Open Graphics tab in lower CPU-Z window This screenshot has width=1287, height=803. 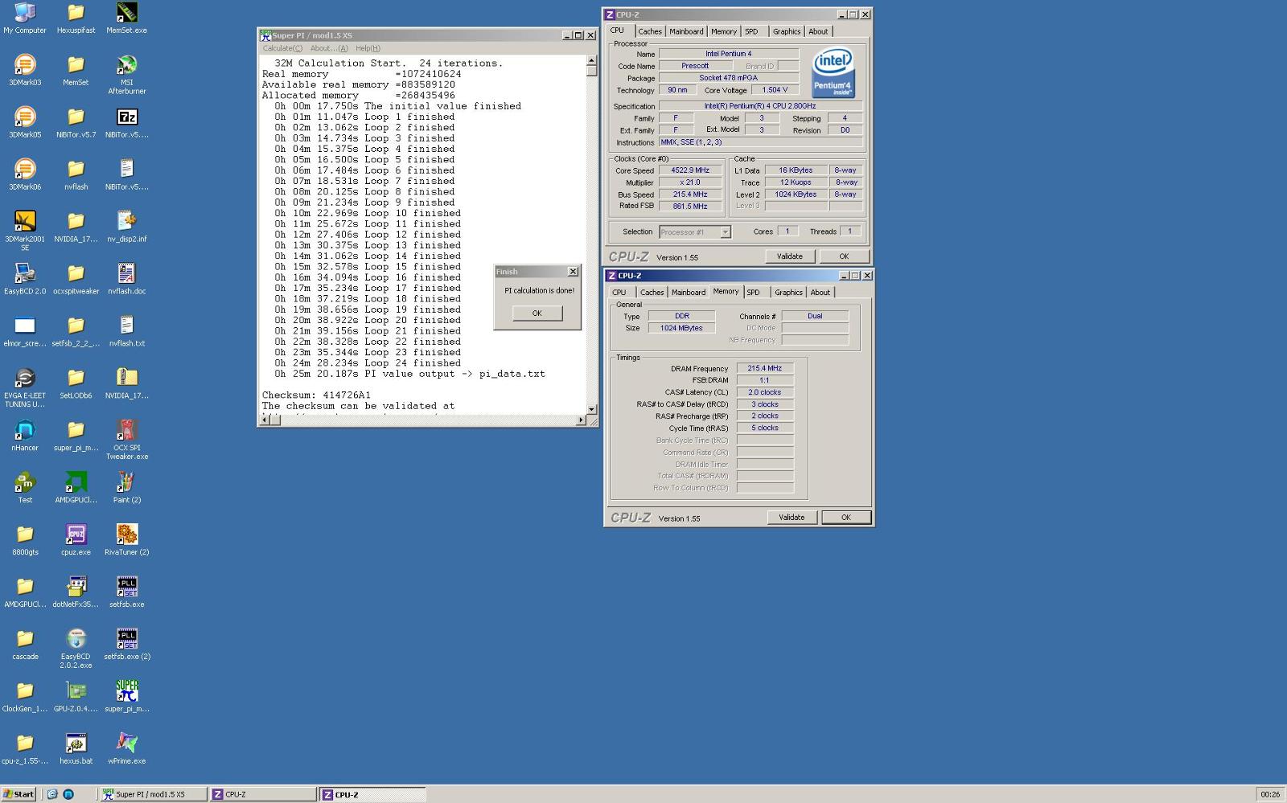coord(788,293)
